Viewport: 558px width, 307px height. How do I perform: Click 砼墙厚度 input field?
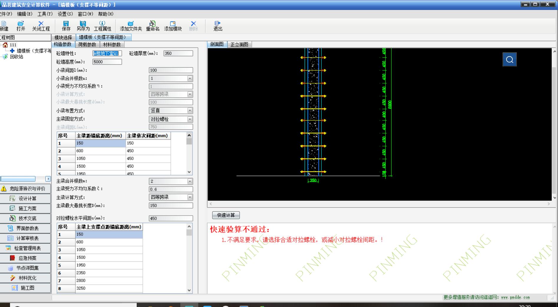178,53
